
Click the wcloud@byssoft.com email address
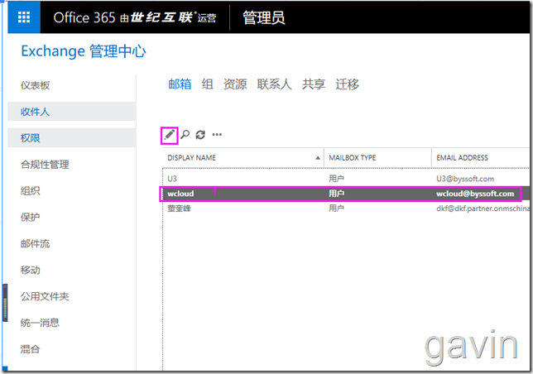pos(475,194)
